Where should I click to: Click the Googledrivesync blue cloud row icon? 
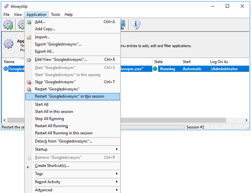(6, 69)
